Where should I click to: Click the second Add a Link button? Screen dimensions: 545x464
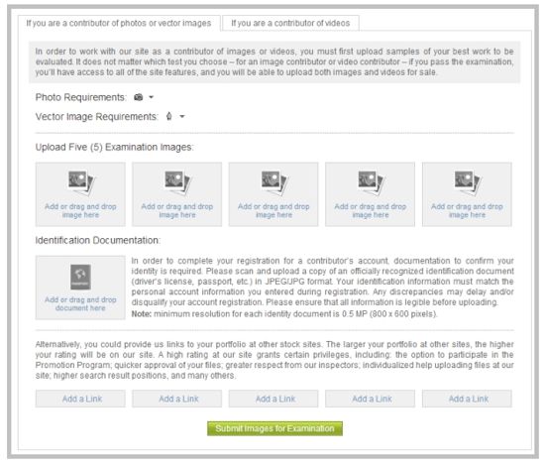pos(176,399)
